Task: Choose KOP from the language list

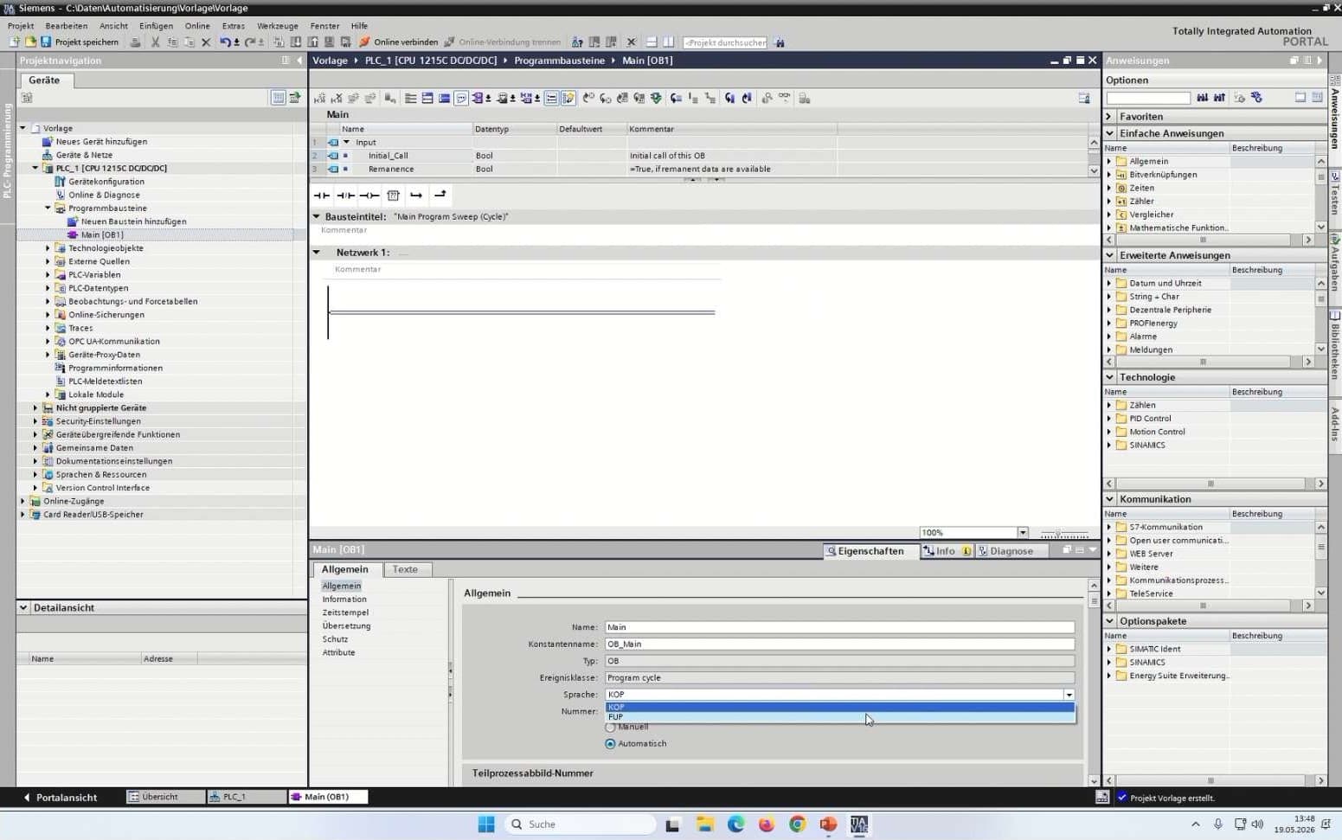Action: coord(840,707)
